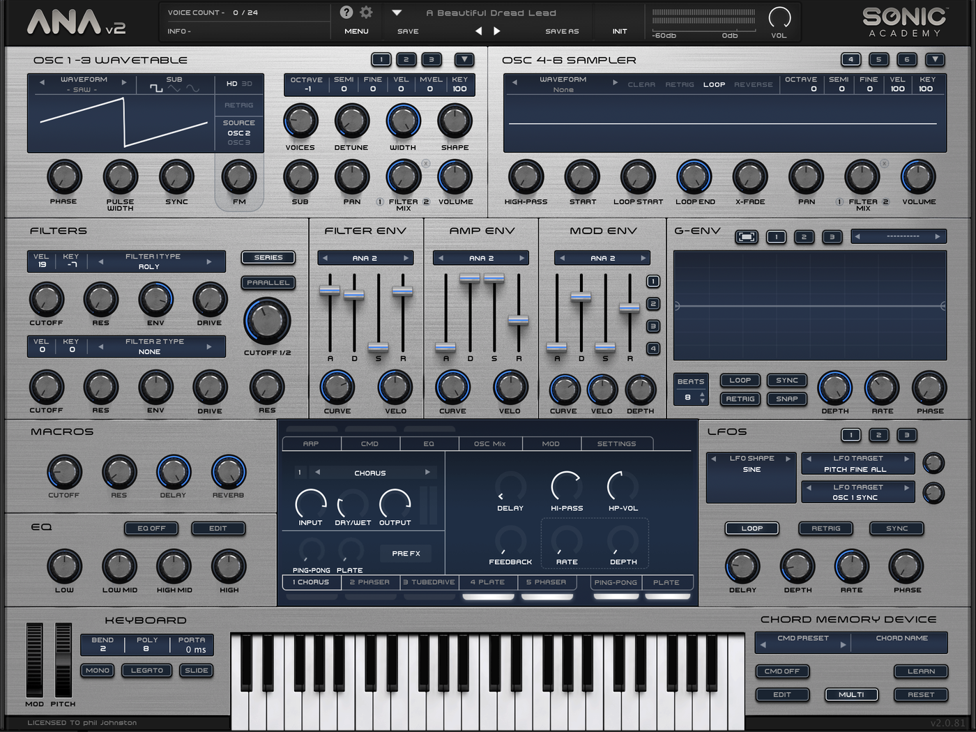Image resolution: width=976 pixels, height=732 pixels.
Task: Select G-ENV slot 2
Action: click(804, 237)
